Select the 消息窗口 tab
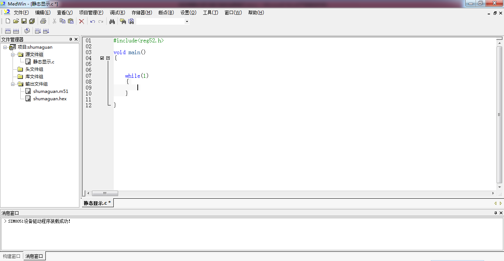This screenshot has height=261, width=504. pyautogui.click(x=34, y=256)
